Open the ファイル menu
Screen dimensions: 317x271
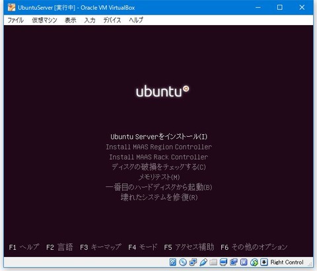pos(15,20)
